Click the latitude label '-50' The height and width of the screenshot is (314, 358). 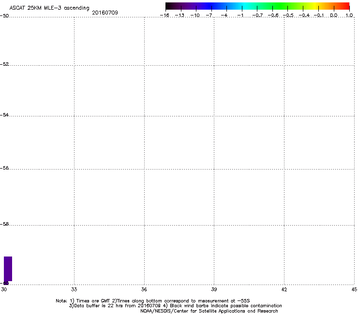pyautogui.click(x=4, y=16)
